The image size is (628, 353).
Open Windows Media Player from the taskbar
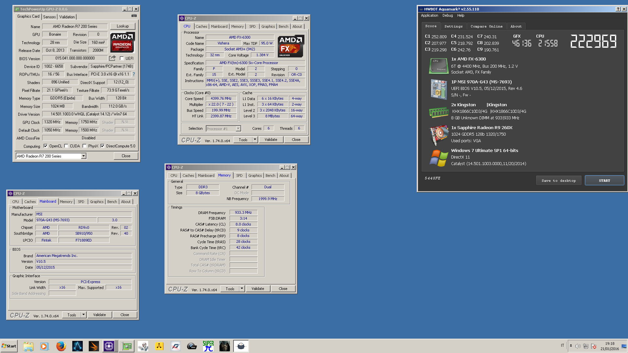tap(44, 346)
